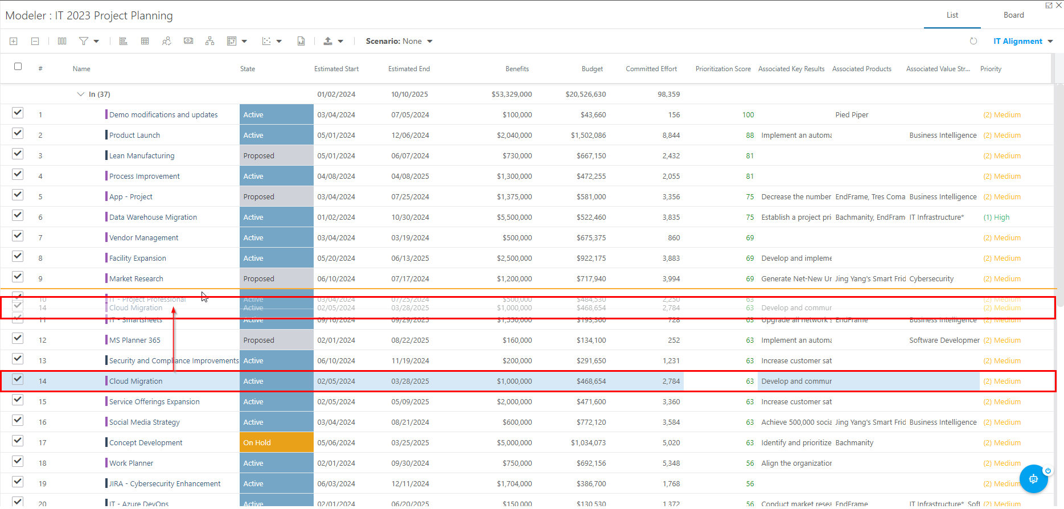Viewport: 1064px width, 509px height.
Task: Sort by the Budget column header
Action: [x=592, y=69]
